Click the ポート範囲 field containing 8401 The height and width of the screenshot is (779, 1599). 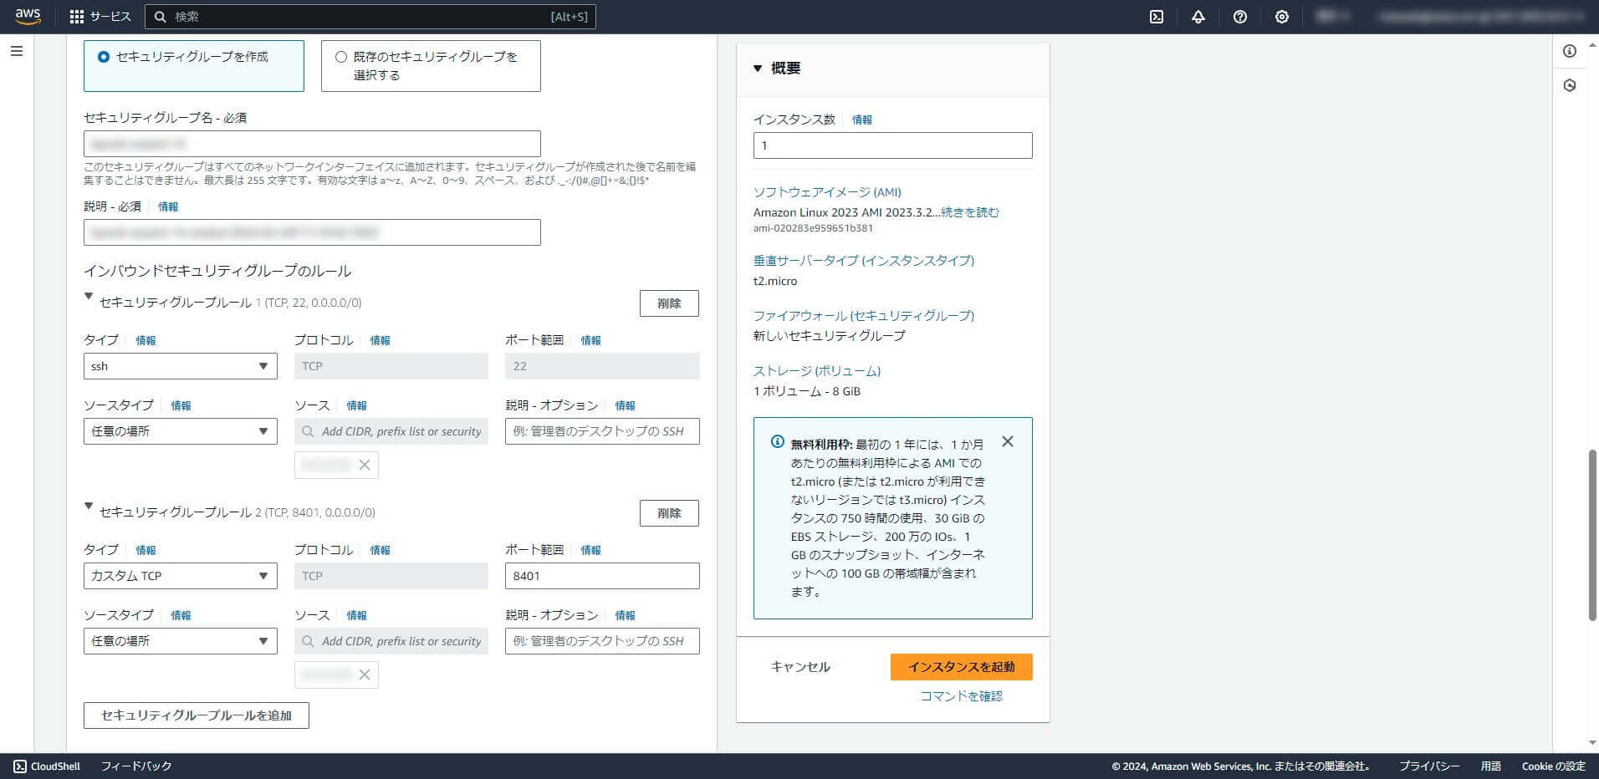602,576
